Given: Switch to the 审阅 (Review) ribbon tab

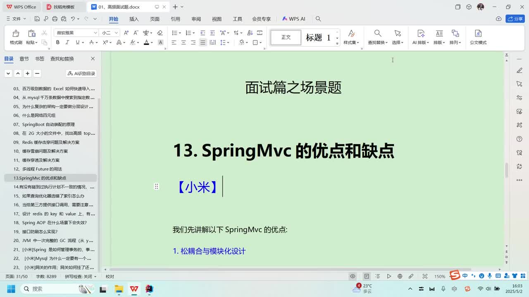Looking at the screenshot, I should coord(196,19).
